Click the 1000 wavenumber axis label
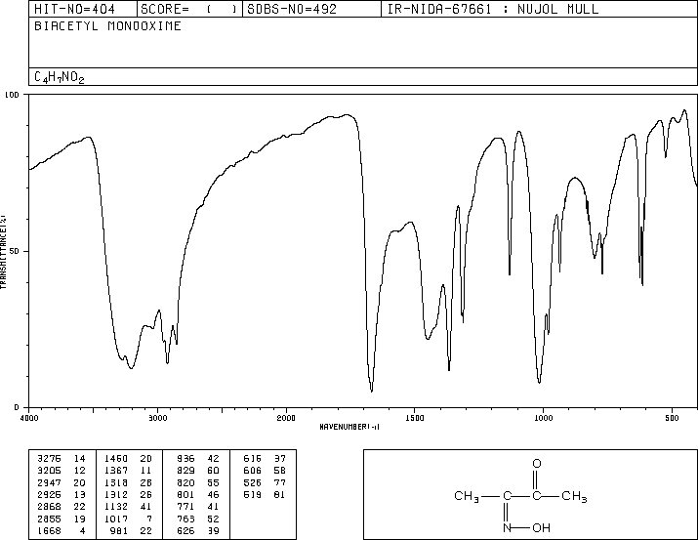This screenshot has height=540, width=698. tap(543, 418)
